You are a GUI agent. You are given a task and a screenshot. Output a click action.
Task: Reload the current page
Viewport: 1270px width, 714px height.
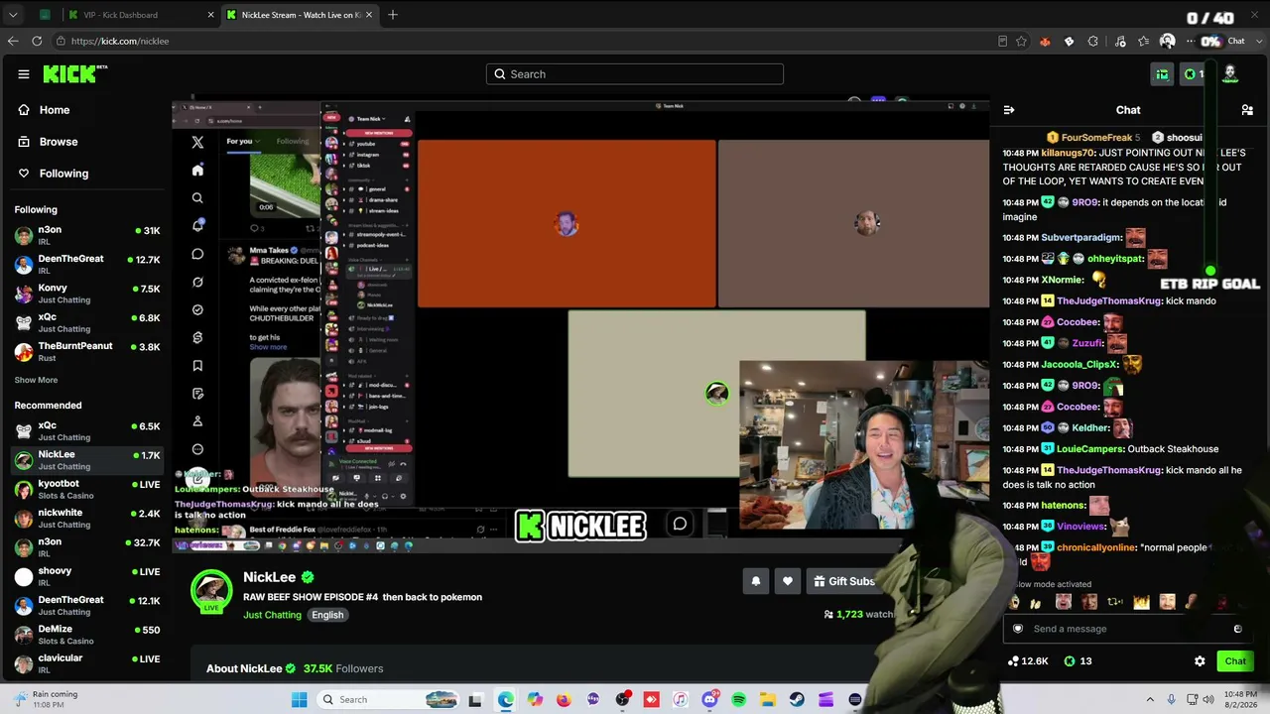pyautogui.click(x=37, y=41)
